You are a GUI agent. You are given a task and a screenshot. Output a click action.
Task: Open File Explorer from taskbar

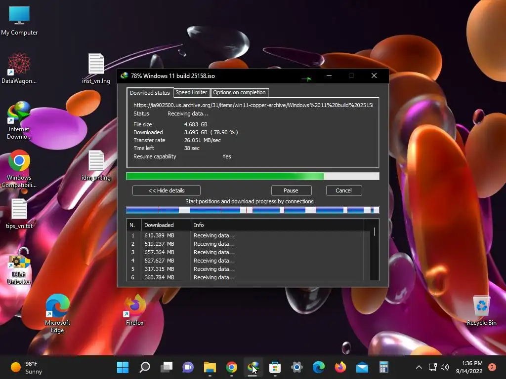pos(210,367)
